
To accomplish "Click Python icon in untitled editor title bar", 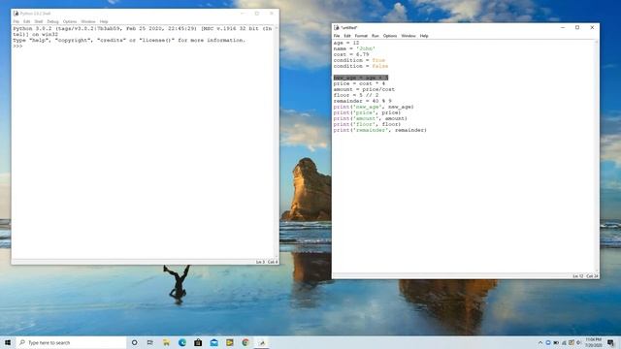I will click(337, 27).
